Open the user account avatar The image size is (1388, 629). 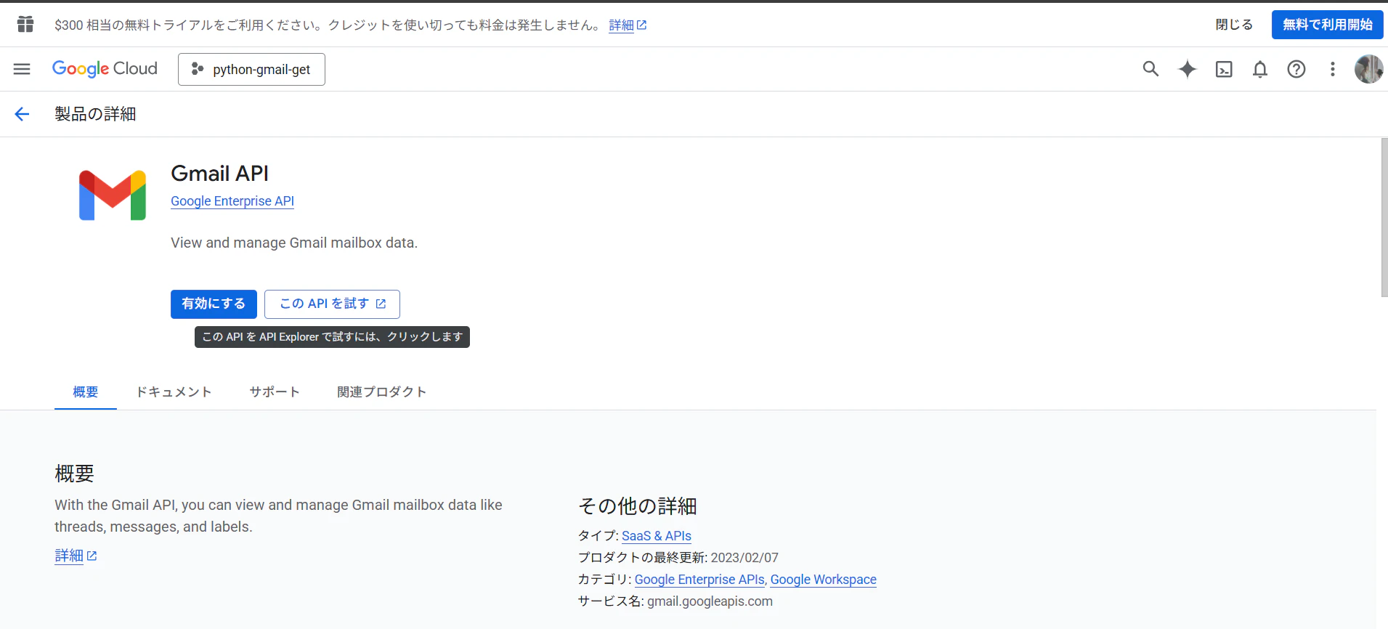pos(1368,69)
